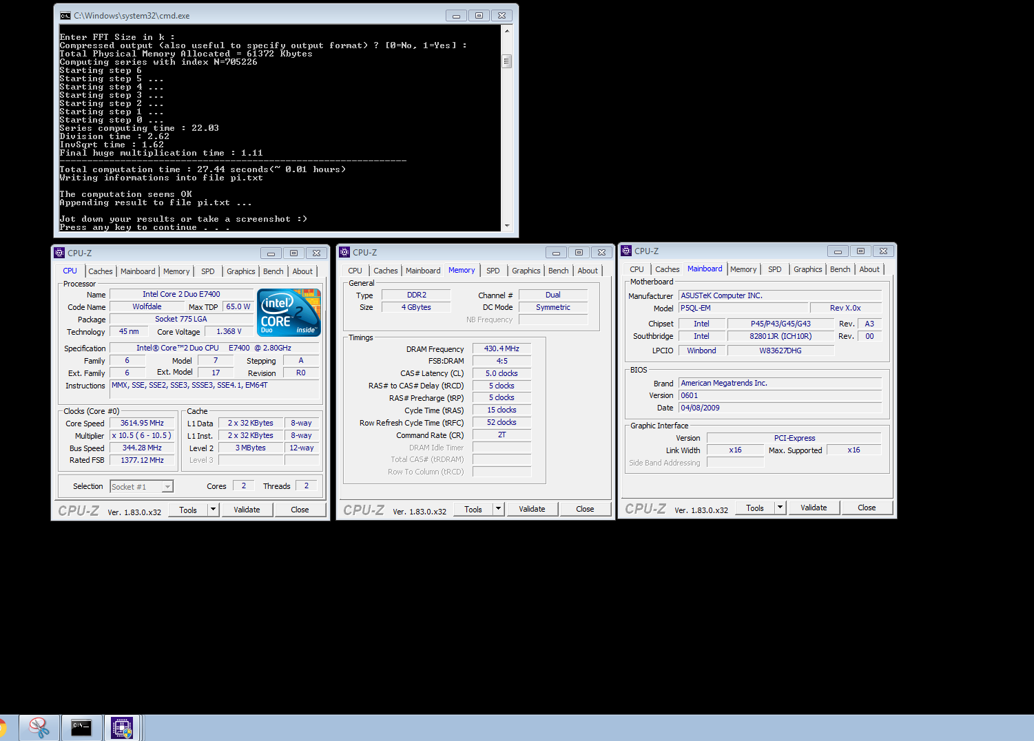The width and height of the screenshot is (1034, 741).
Task: Click the Graphic Interface Version PCI-Express field
Action: pyautogui.click(x=794, y=438)
